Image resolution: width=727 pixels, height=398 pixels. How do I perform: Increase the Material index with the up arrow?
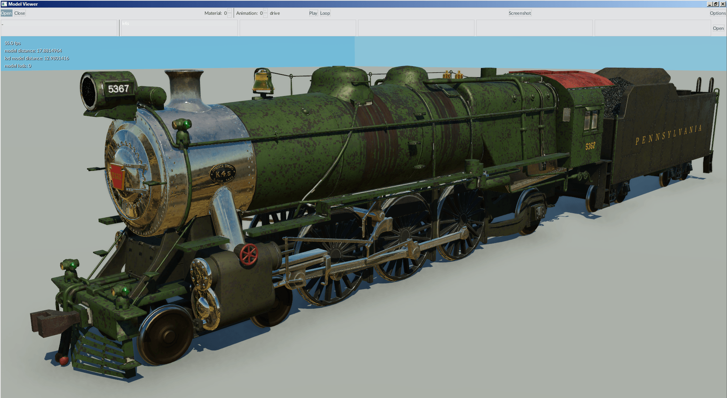[x=229, y=11]
